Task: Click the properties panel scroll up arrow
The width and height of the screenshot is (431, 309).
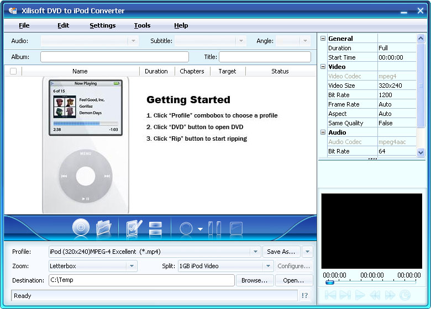Action: pos(421,39)
